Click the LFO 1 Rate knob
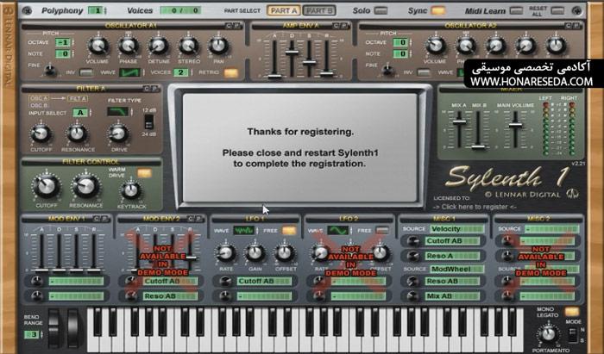 (225, 253)
